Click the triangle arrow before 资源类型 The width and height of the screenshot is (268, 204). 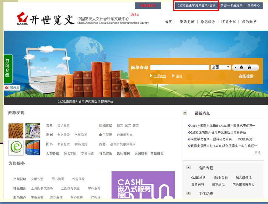pyautogui.click(x=151, y=76)
